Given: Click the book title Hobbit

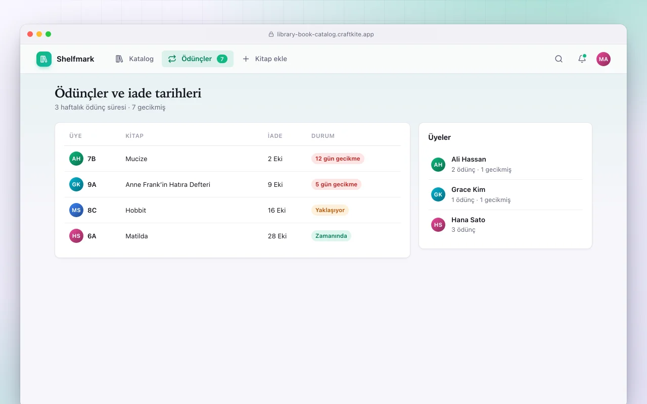Looking at the screenshot, I should click(x=135, y=210).
